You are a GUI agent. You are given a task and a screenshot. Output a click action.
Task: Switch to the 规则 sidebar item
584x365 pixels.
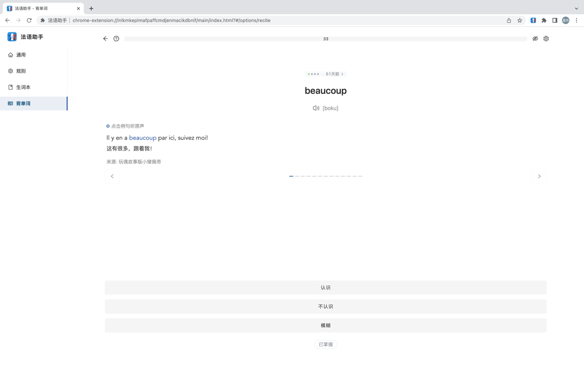point(21,71)
